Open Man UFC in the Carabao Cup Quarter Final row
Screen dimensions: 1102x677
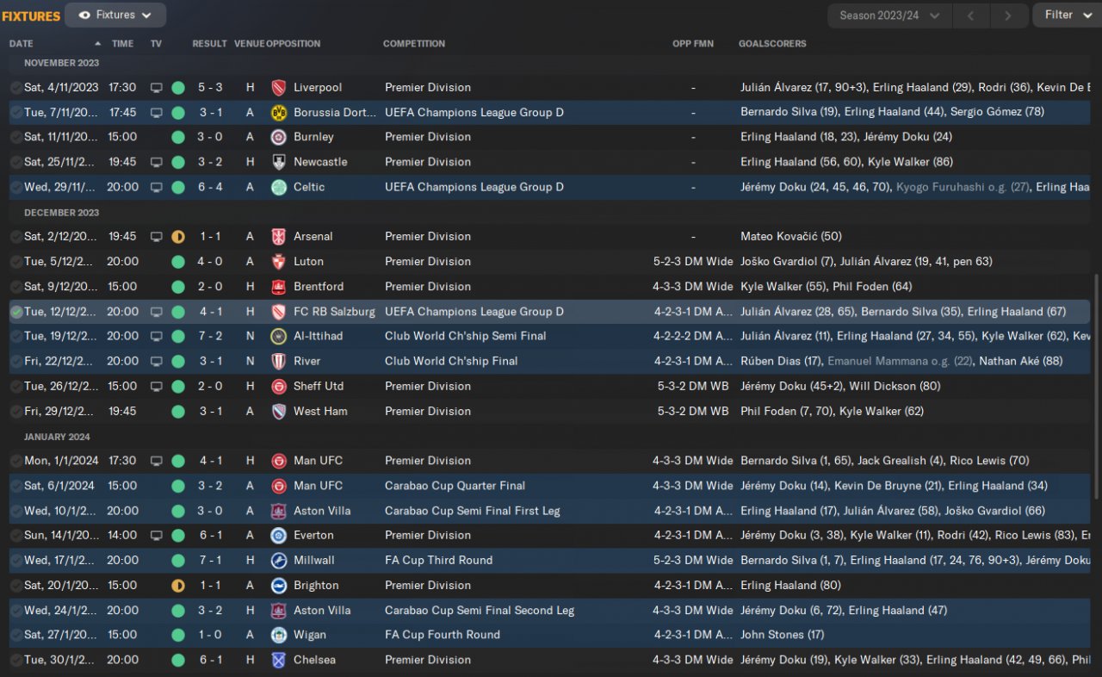(x=318, y=486)
